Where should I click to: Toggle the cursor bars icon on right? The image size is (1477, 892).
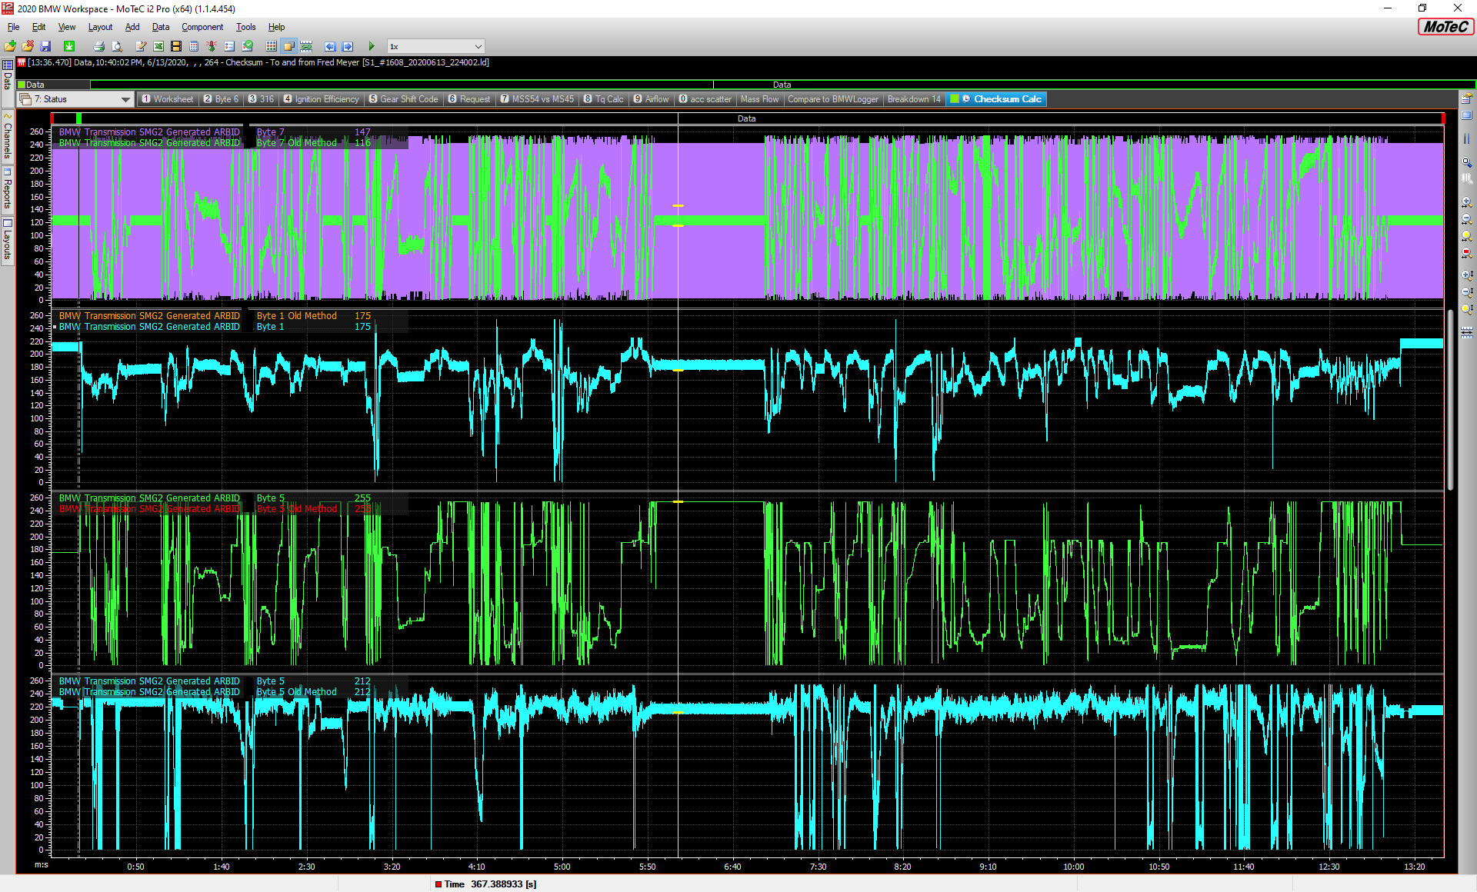1467,139
